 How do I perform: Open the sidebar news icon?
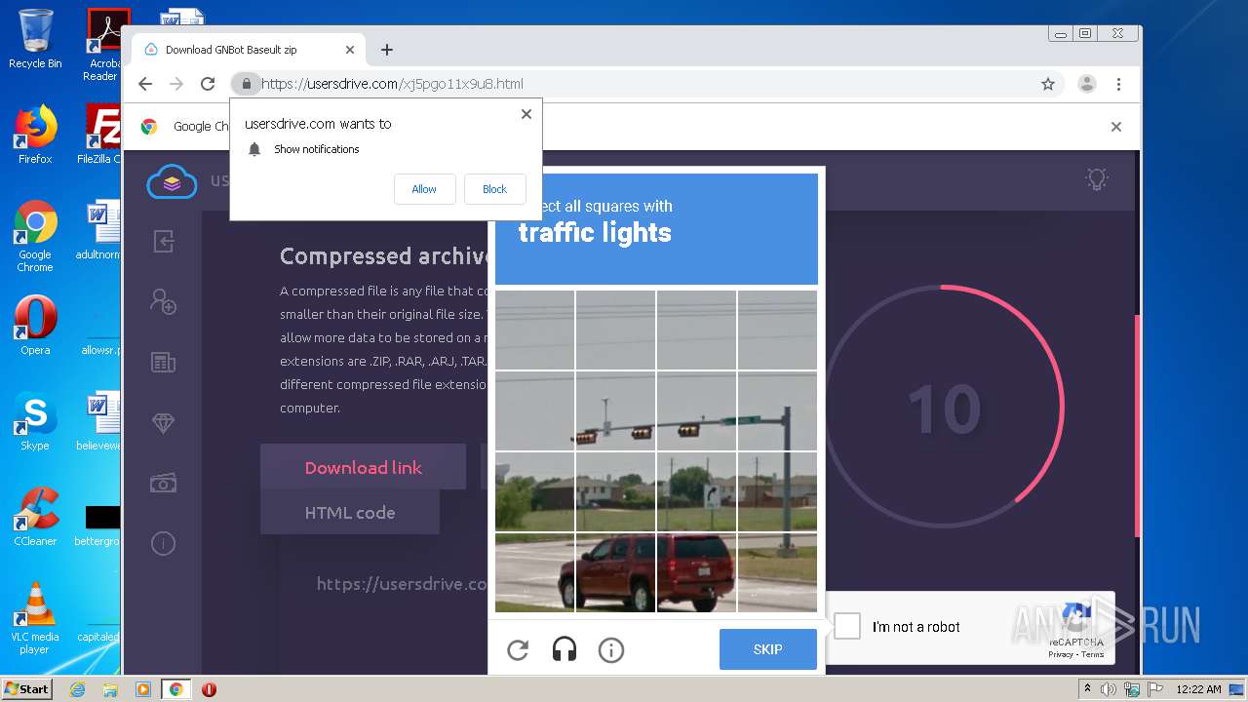[x=163, y=363]
